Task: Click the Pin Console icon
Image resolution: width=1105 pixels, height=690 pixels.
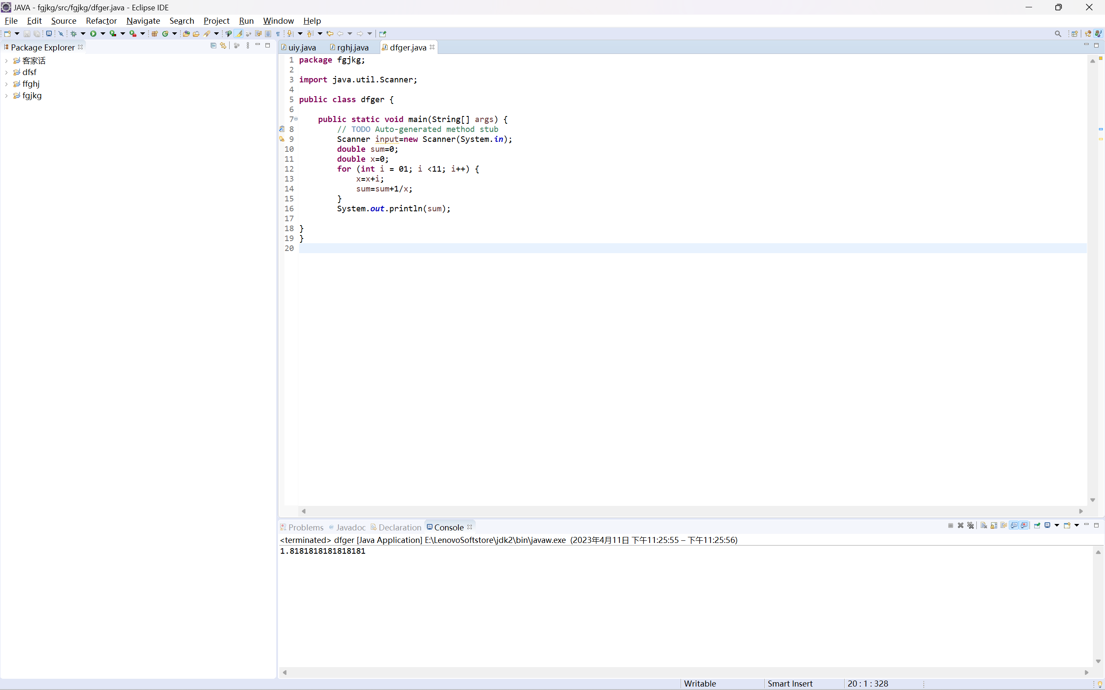Action: coord(1037,526)
